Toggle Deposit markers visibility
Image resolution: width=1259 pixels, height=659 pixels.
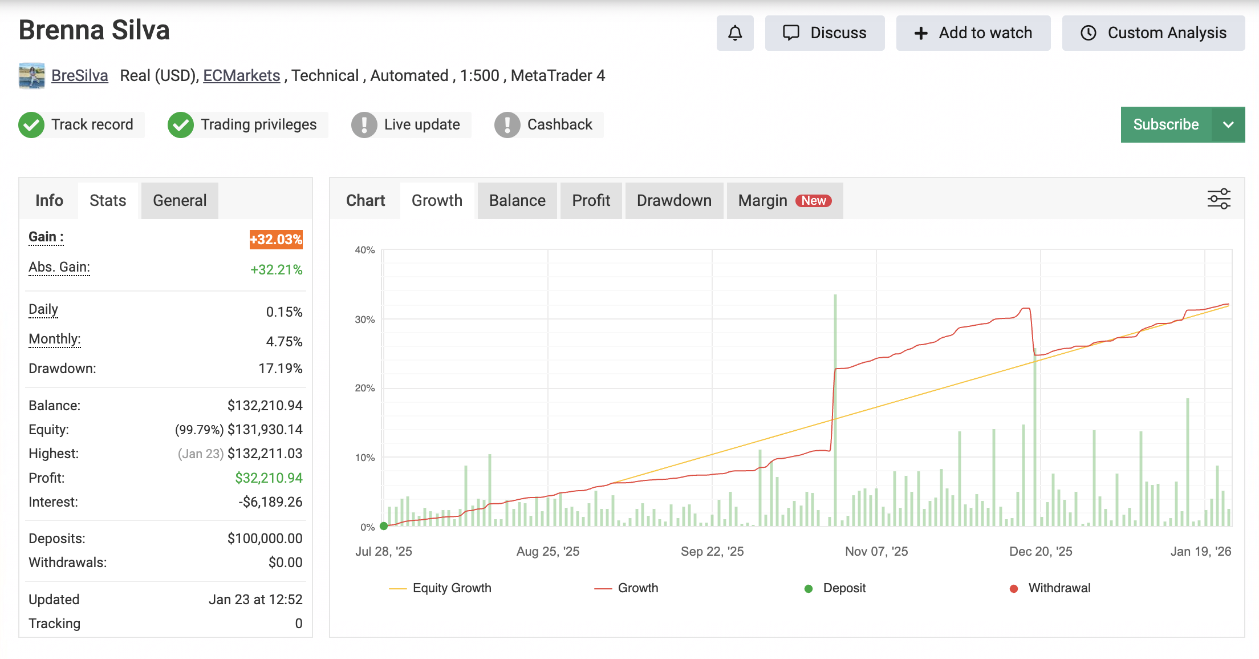[836, 588]
